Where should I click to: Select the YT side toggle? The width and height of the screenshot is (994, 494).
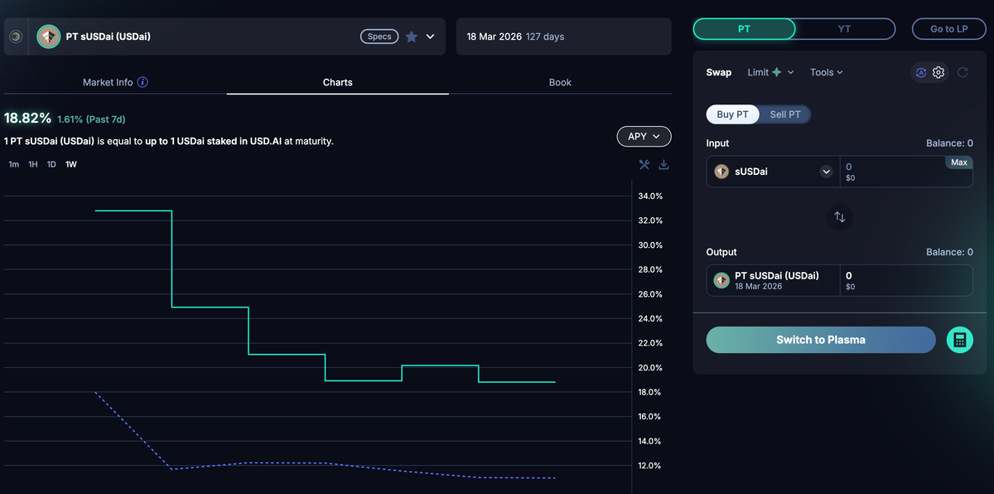pos(844,28)
